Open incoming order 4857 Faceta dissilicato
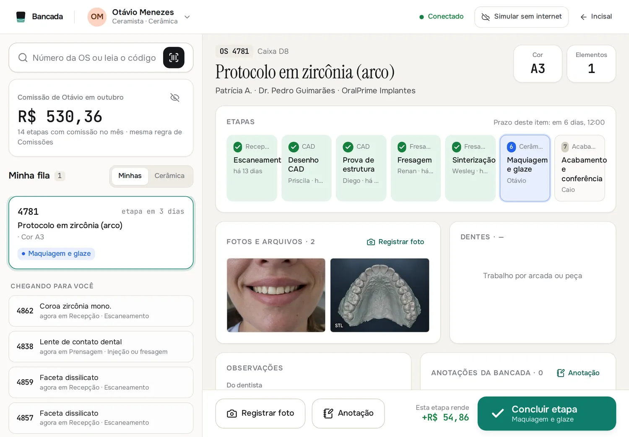This screenshot has height=437, width=629. point(101,418)
